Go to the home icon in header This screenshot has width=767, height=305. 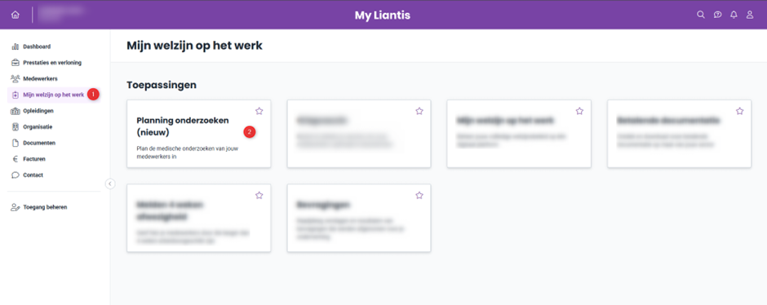[16, 15]
